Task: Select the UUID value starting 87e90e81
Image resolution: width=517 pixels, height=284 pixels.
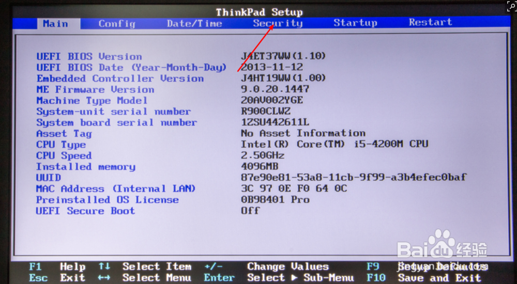Action: click(x=354, y=177)
